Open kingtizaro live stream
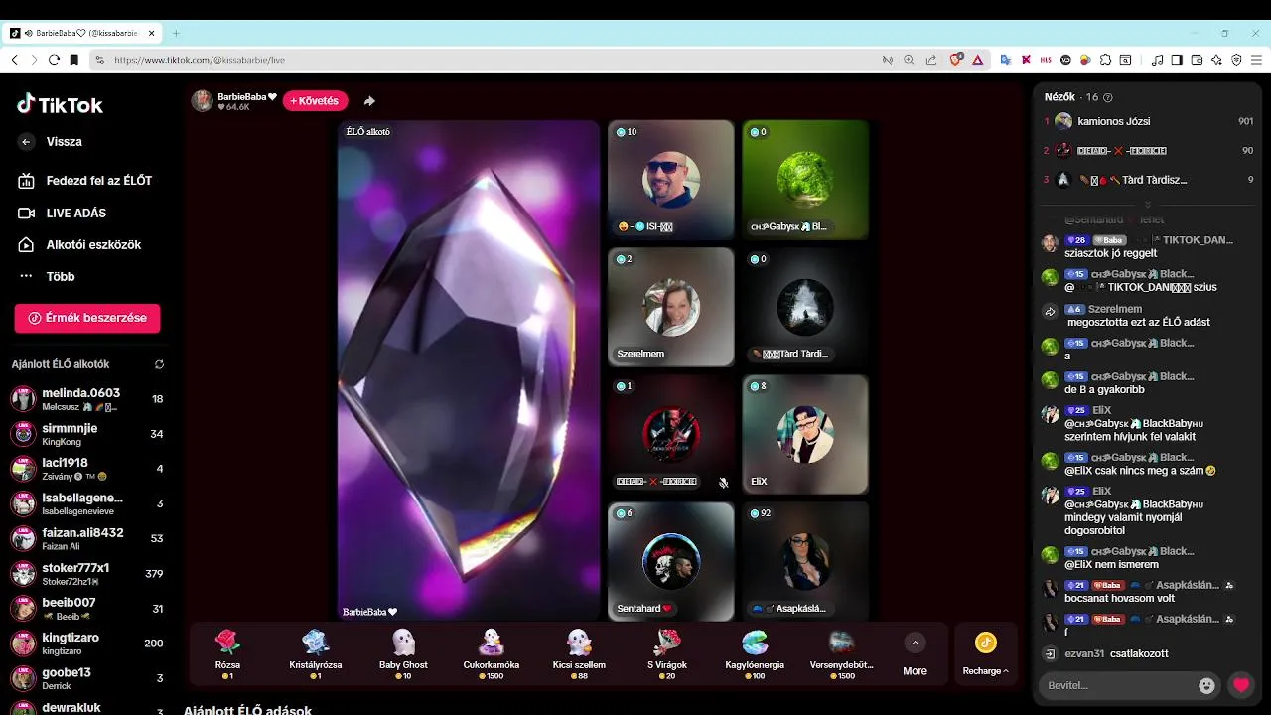Viewport: 1271px width, 715px height. click(87, 643)
